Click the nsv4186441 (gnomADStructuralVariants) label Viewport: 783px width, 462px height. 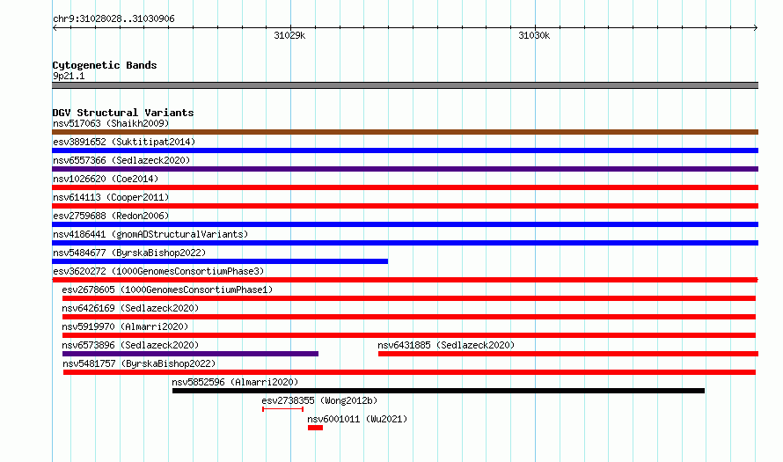pos(150,234)
